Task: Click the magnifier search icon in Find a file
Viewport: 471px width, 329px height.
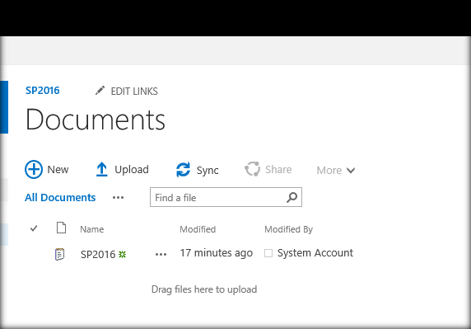Action: pos(292,198)
